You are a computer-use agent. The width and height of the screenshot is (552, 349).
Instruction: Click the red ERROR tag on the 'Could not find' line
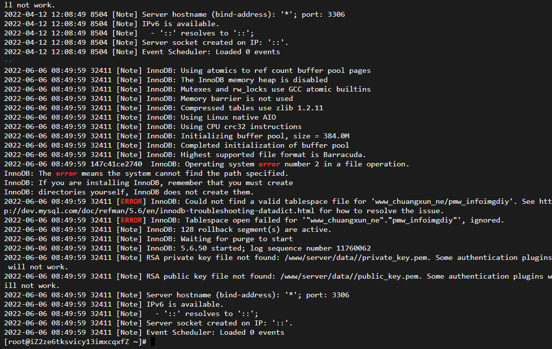click(129, 201)
